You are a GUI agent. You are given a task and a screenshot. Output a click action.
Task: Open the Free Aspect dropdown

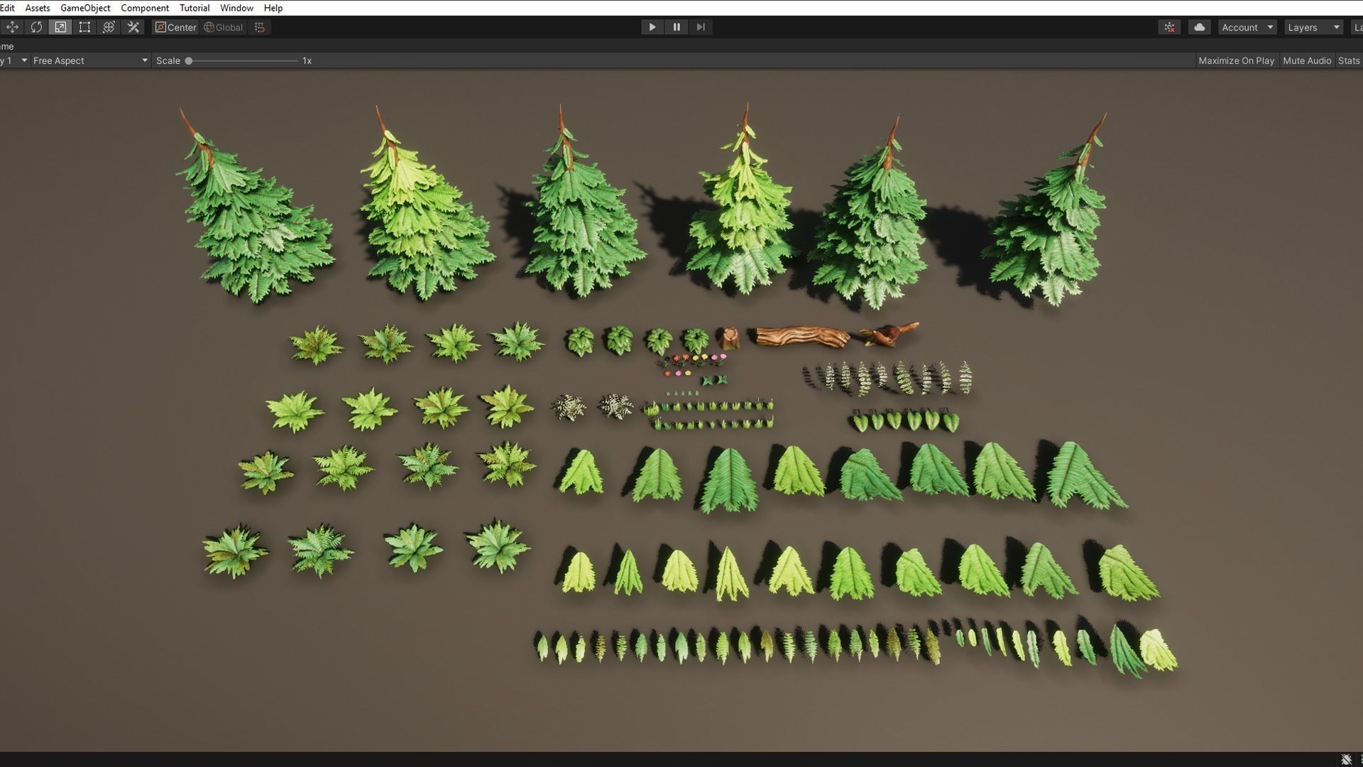(x=90, y=60)
